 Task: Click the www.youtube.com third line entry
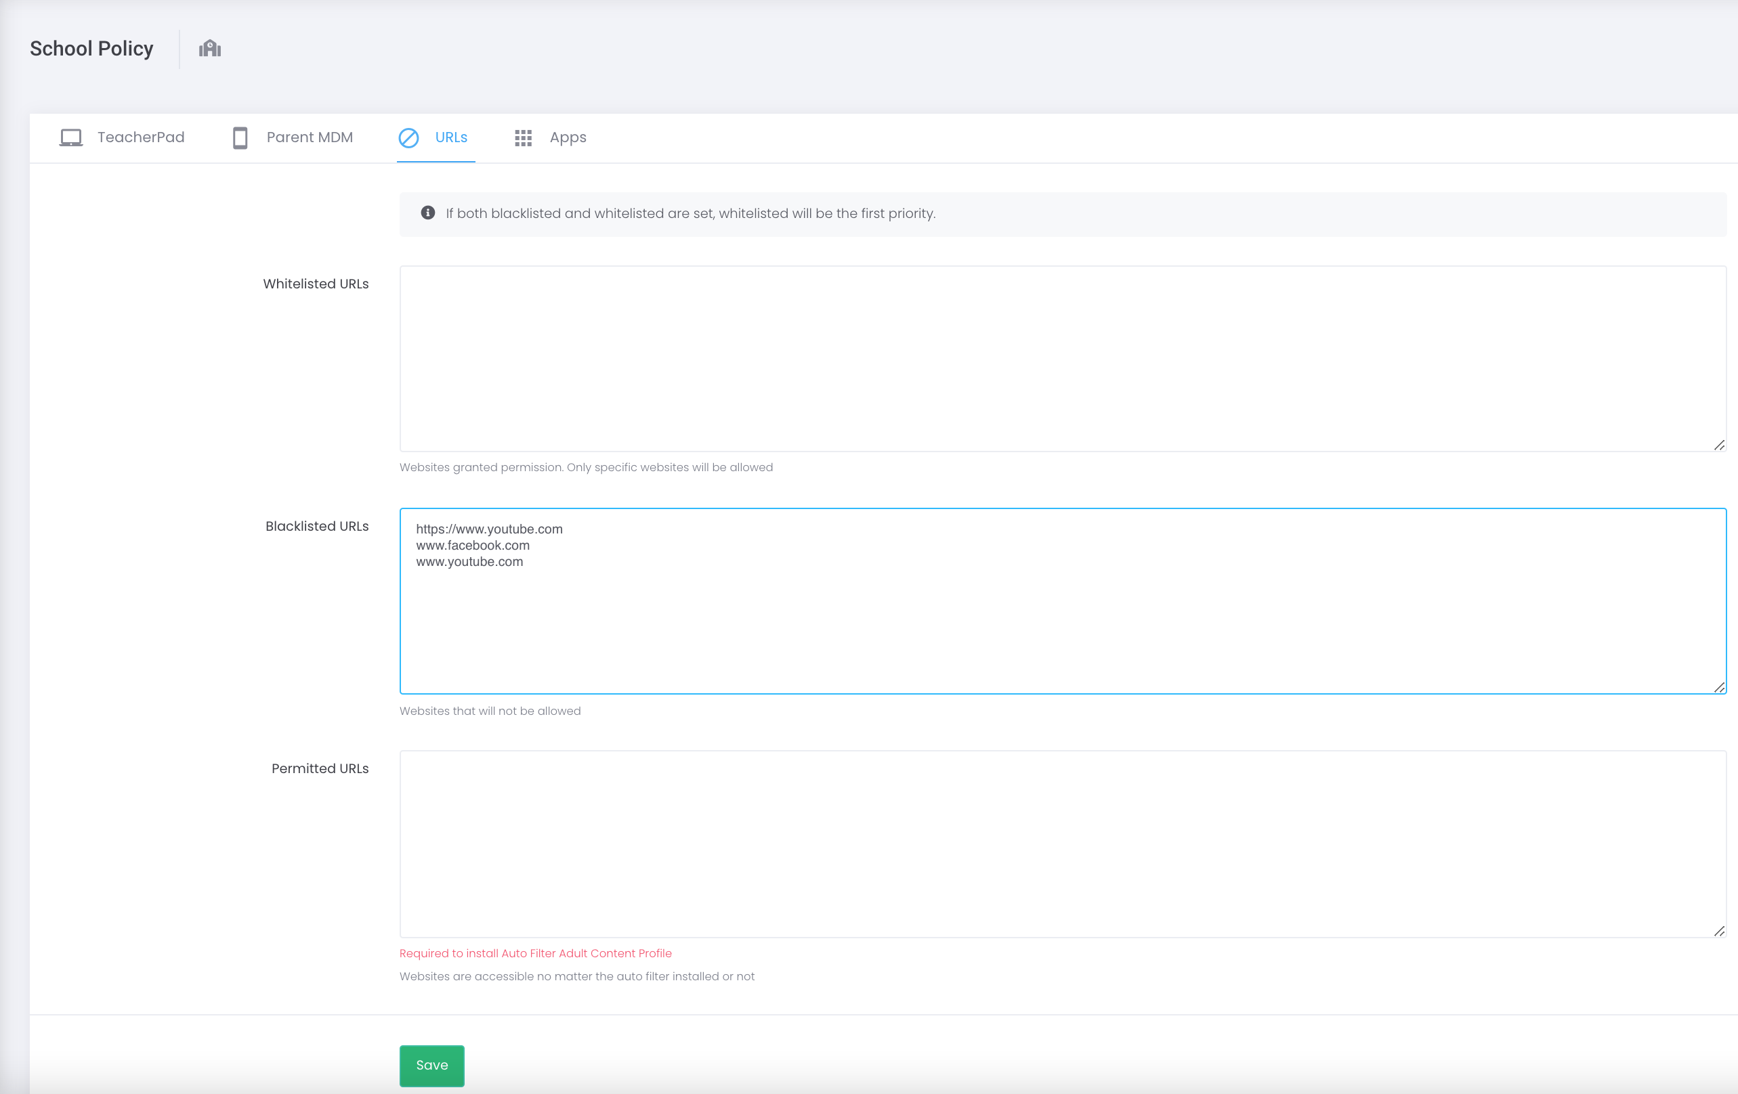point(469,561)
